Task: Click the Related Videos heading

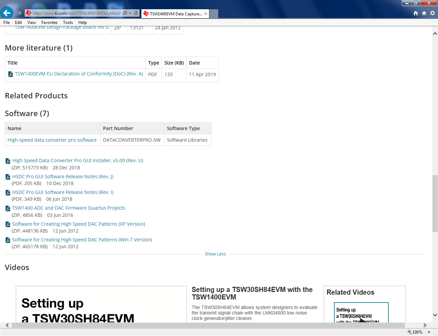Action: [350, 292]
